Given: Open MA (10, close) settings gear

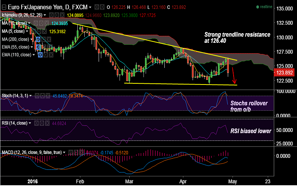Looking at the screenshot, I should (x=41, y=23).
